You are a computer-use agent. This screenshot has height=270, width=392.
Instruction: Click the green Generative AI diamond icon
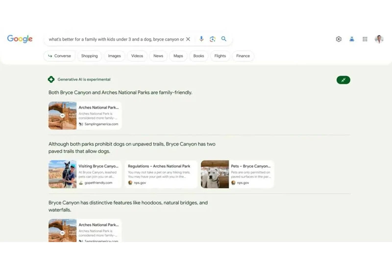click(51, 79)
